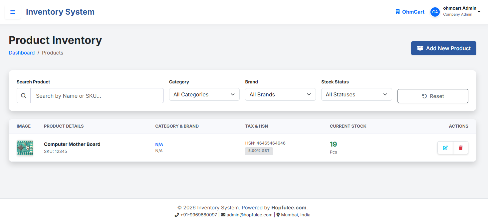Screen dimensions: 488x224
Task: Expand the ohmcart Admin account dropdown arrow
Action: coord(479,12)
